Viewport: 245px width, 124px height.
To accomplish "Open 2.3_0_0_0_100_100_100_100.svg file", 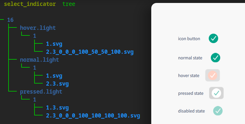I will coord(93,115).
